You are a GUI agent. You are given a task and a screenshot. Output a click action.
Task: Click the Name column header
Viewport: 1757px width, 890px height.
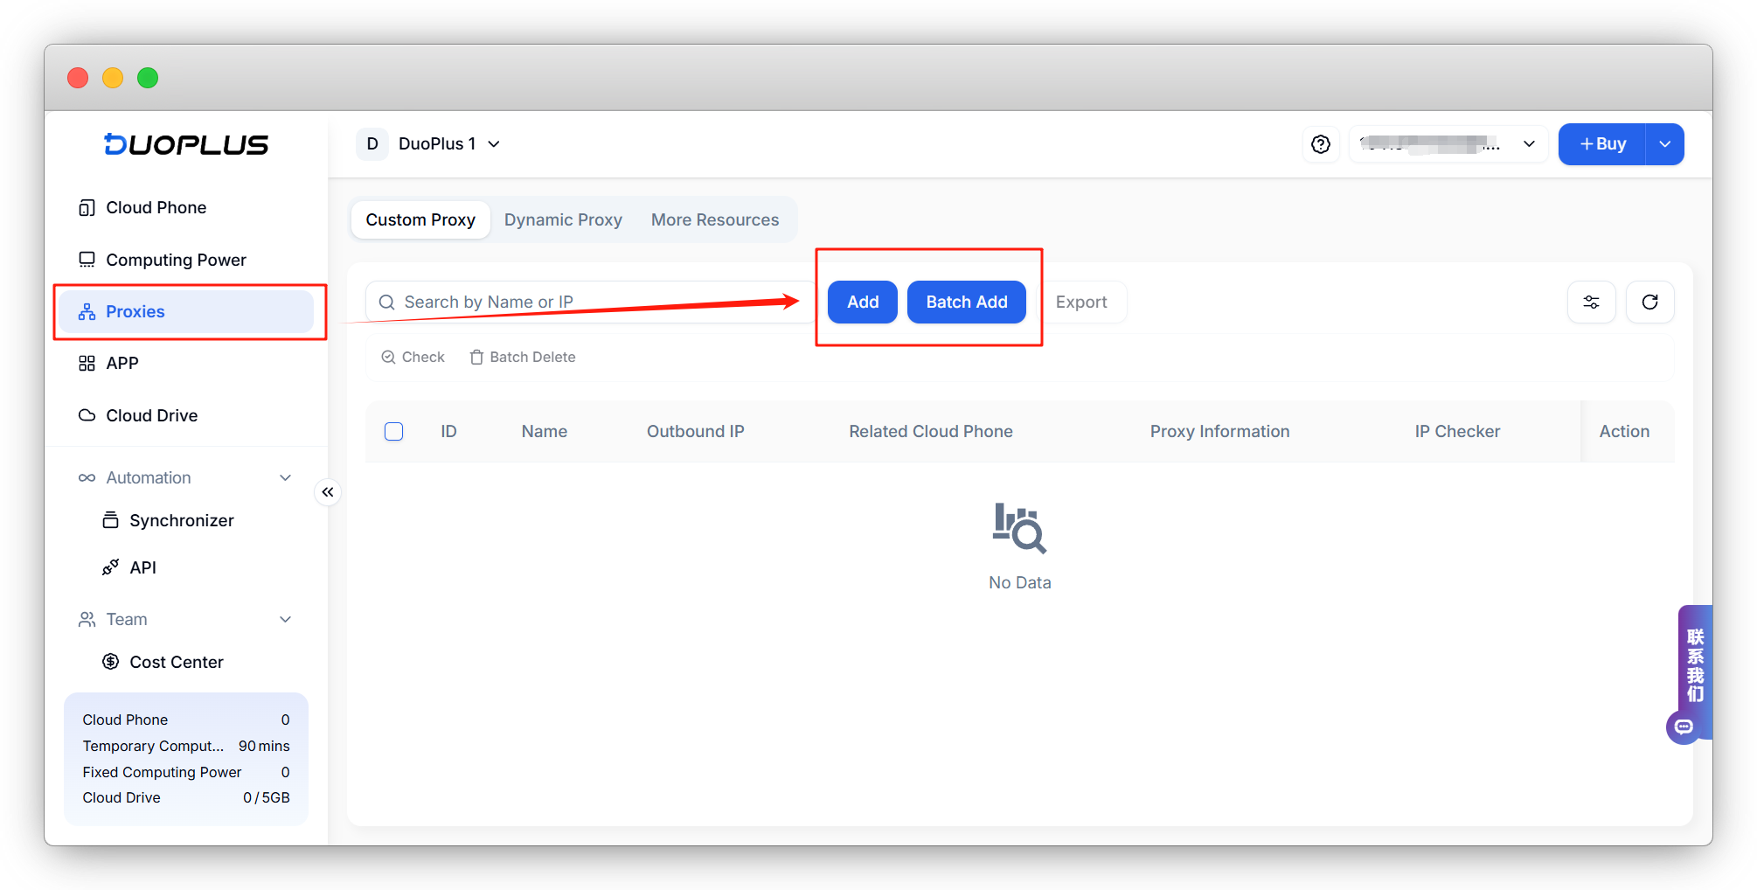[x=545, y=431]
